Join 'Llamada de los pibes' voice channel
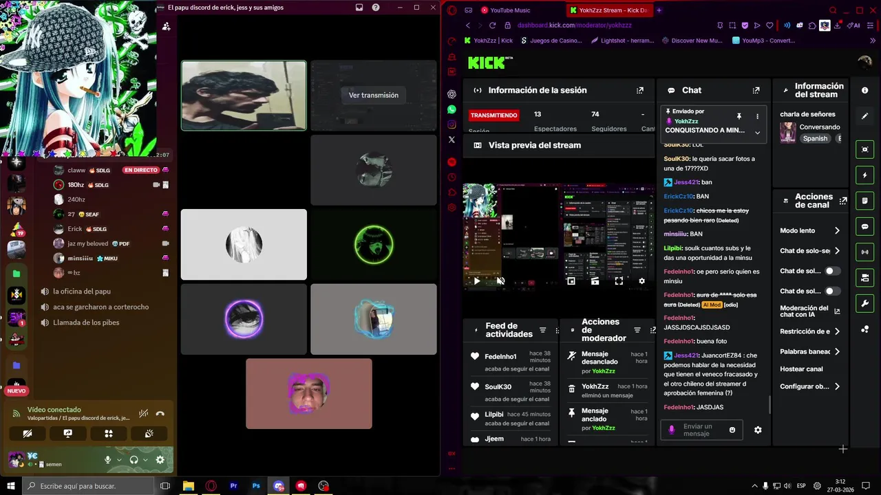Viewport: 881px width, 495px height. point(86,322)
